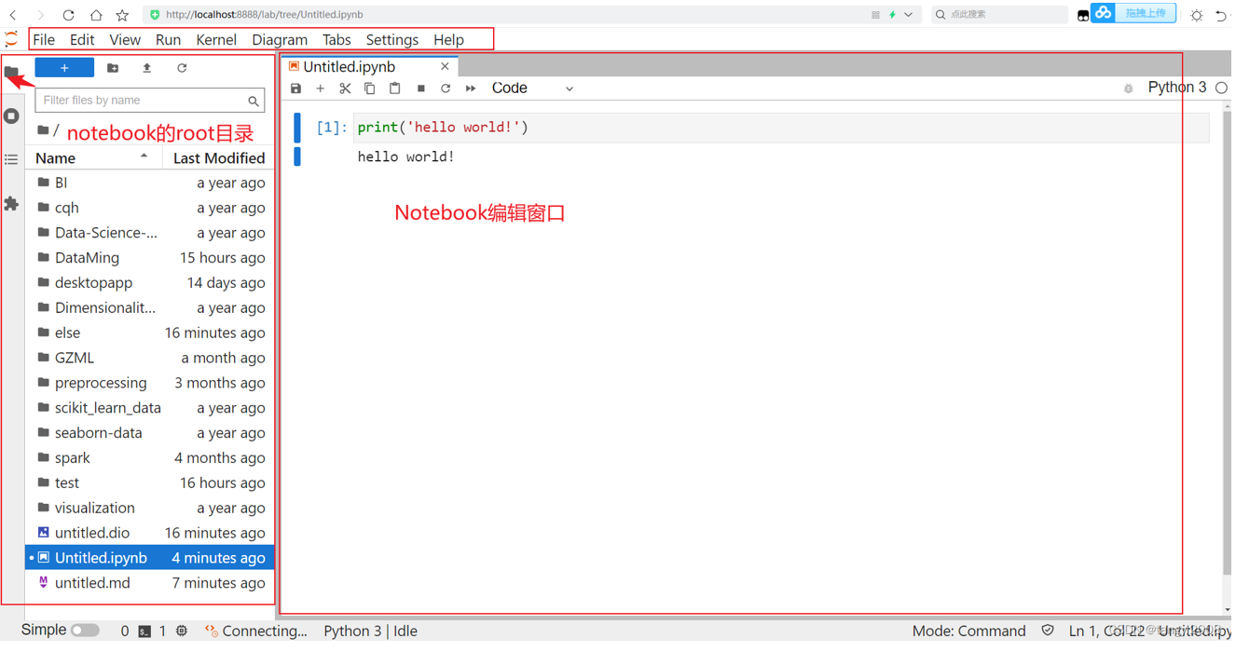Click the upload files icon

147,69
